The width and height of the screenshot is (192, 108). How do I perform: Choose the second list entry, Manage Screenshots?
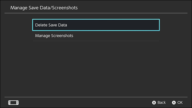(x=96, y=36)
